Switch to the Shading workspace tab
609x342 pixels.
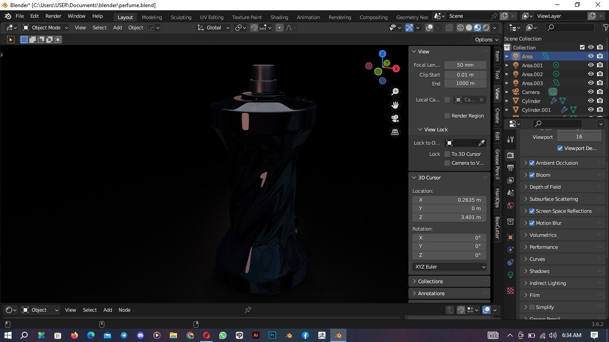(x=279, y=17)
